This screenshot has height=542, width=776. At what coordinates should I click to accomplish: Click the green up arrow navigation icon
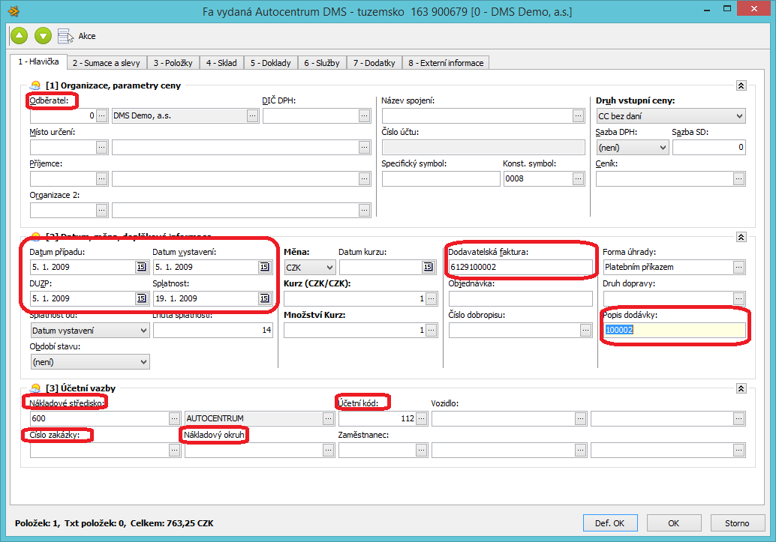[x=19, y=35]
